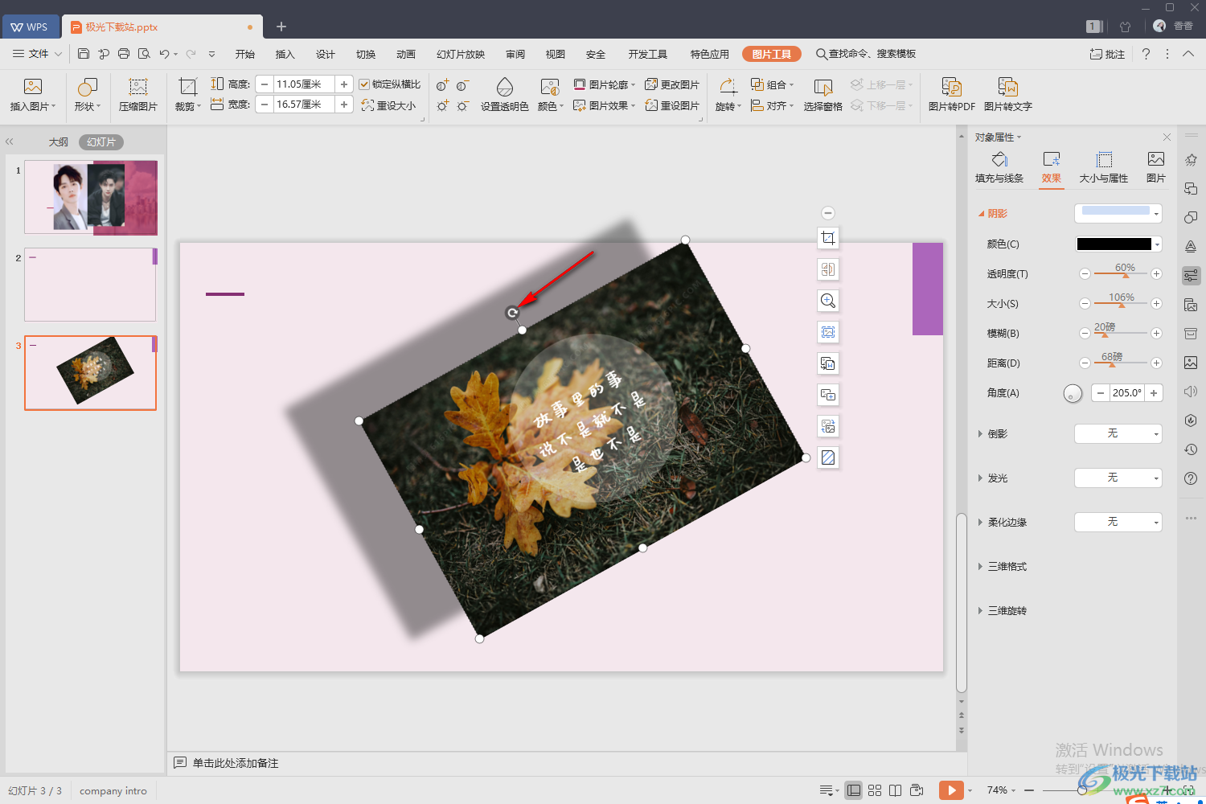Open the Slide Show (幻灯片放映) tab
The image size is (1206, 804).
pos(461,54)
